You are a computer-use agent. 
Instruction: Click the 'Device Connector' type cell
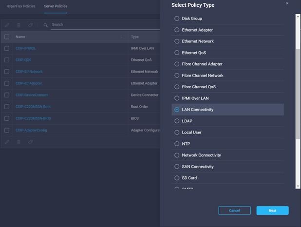tap(145, 95)
